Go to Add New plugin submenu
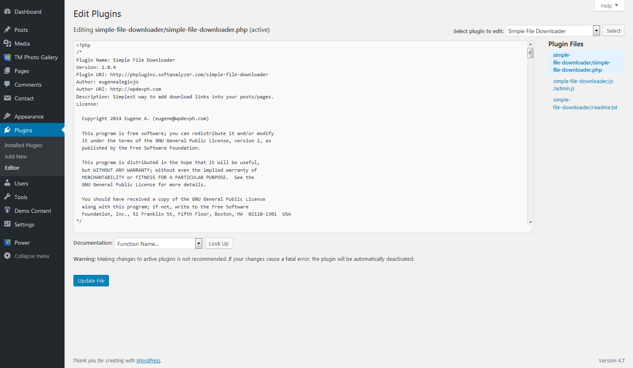 click(x=16, y=156)
